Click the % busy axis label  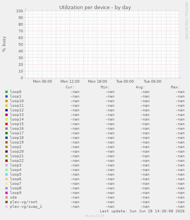tap(4, 44)
